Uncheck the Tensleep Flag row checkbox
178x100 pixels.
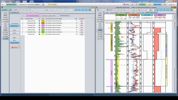(39, 25)
